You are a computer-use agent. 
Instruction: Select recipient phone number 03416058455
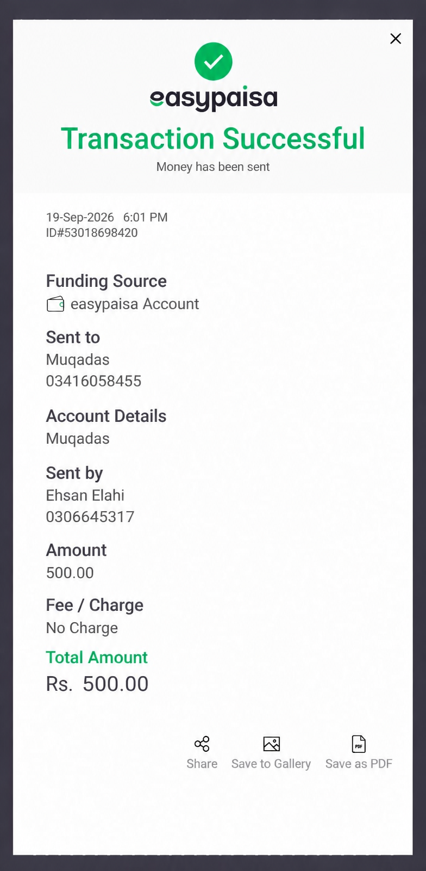click(x=93, y=381)
